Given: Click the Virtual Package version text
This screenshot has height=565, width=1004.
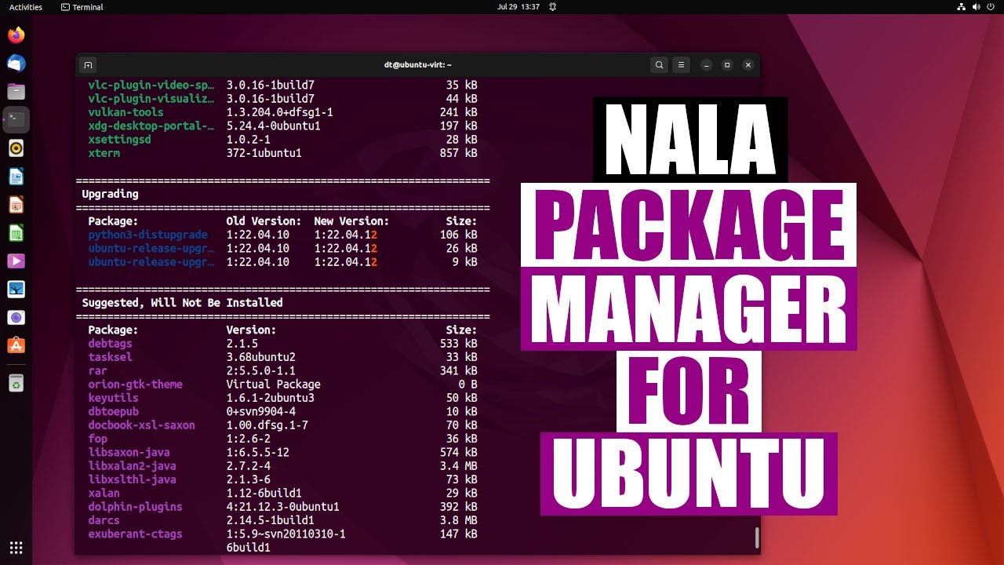Looking at the screenshot, I should (x=273, y=385).
